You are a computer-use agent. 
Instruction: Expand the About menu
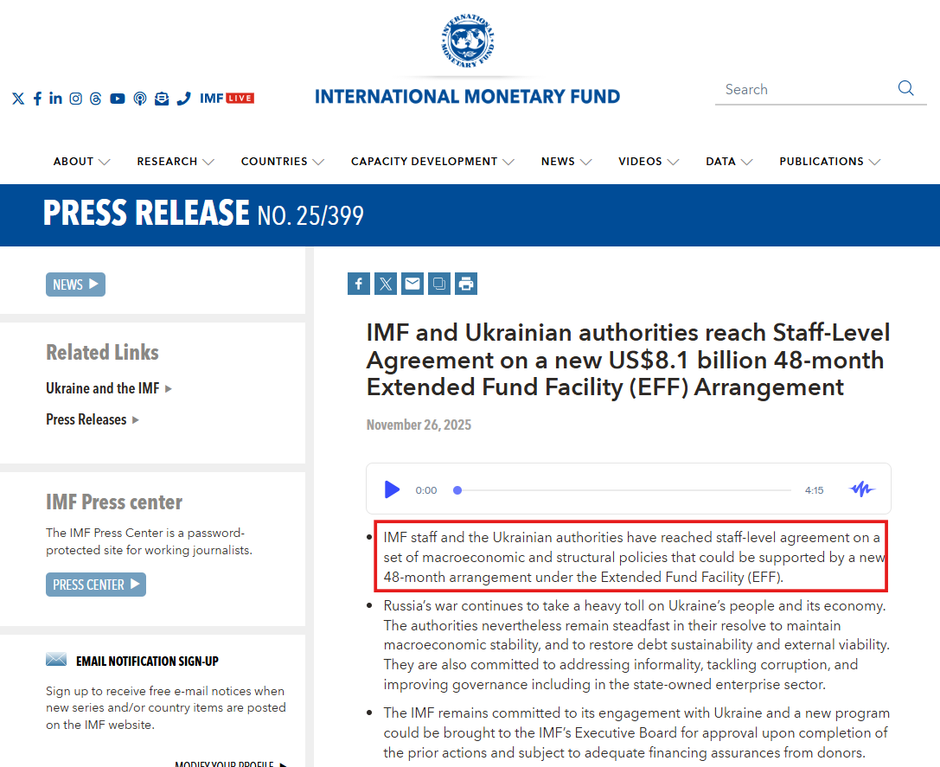81,162
